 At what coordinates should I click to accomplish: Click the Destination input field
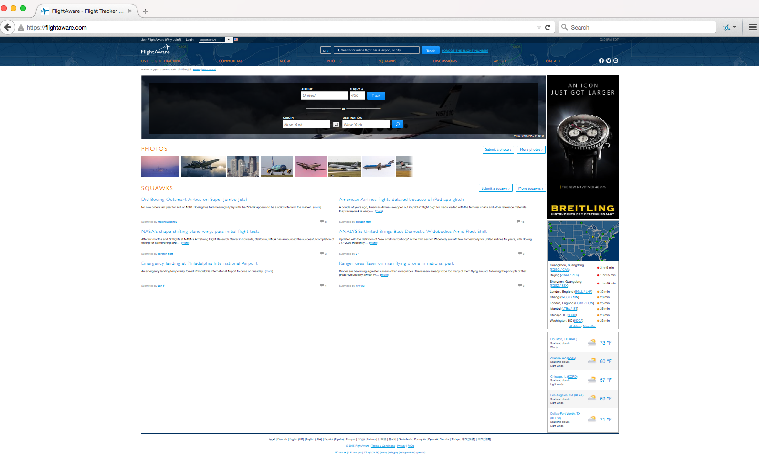(x=366, y=124)
